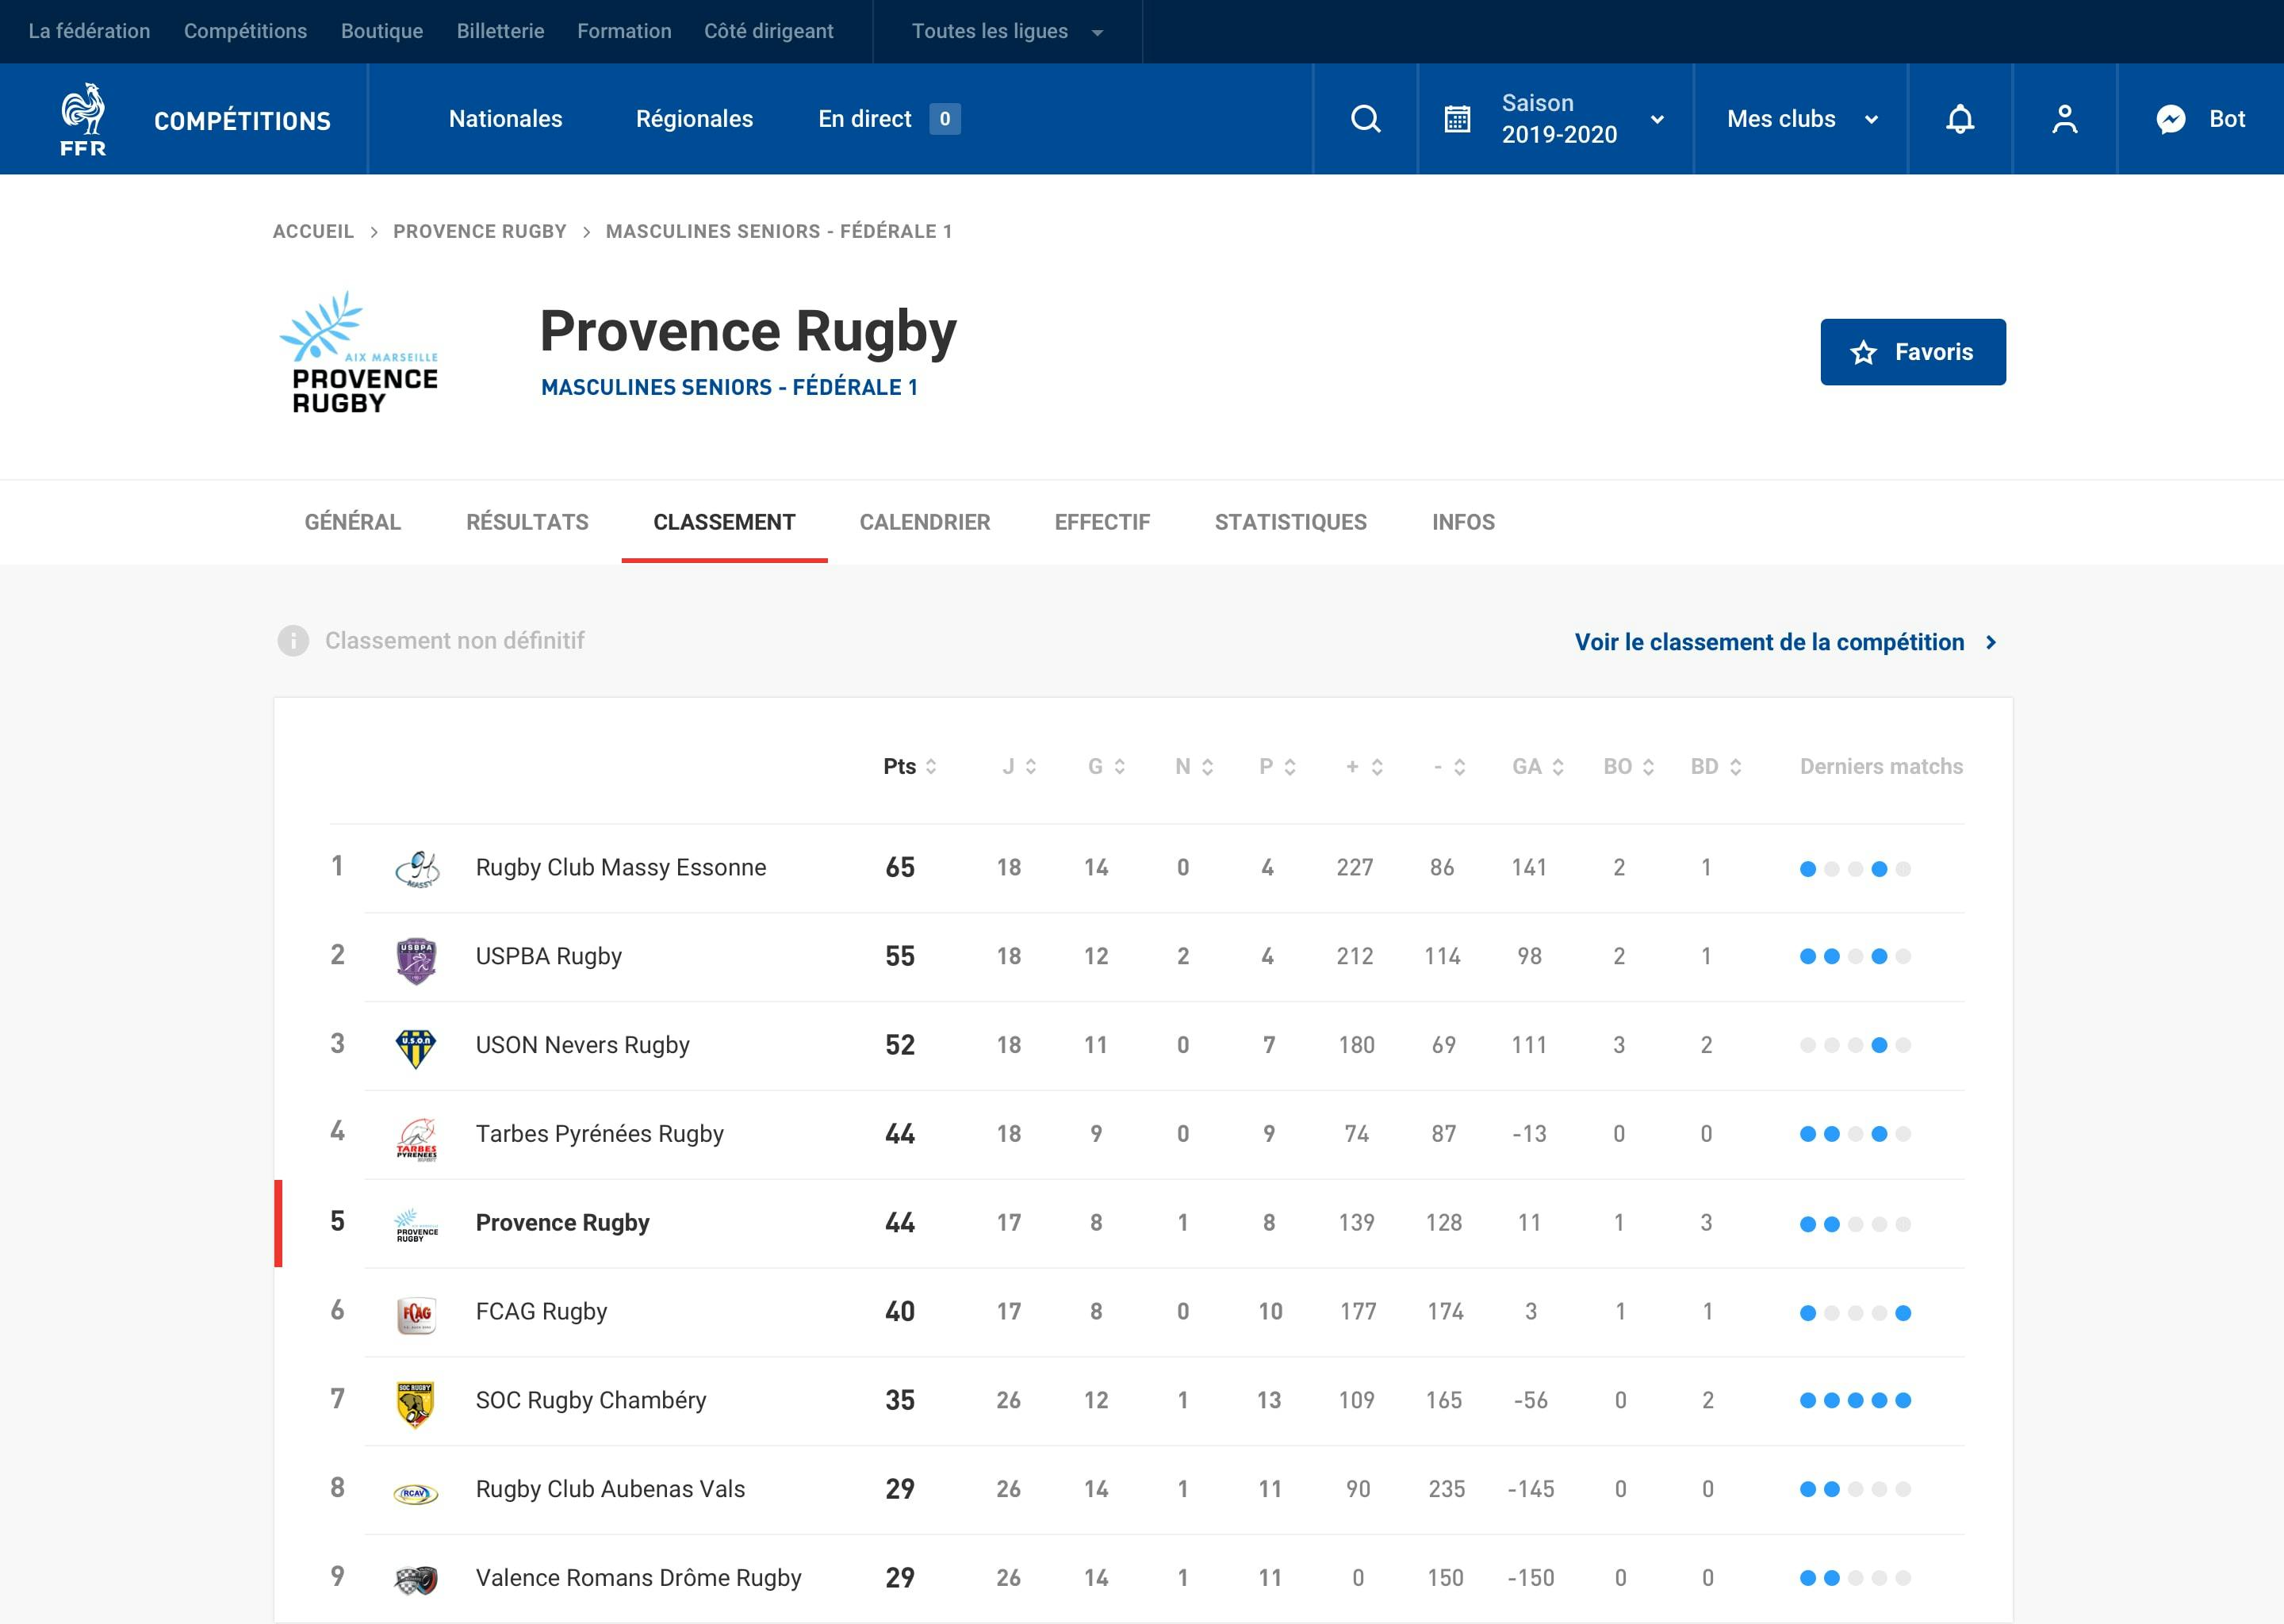Open Rugby Club Massy Essonne team name
The width and height of the screenshot is (2284, 1624).
coord(621,868)
